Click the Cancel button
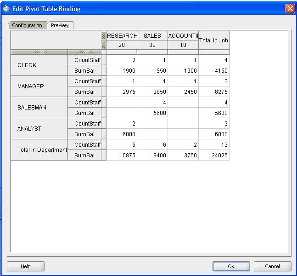 (272, 266)
